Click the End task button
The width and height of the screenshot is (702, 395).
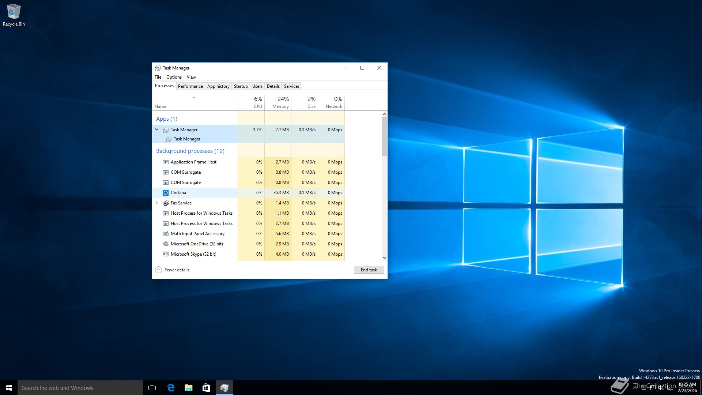[x=369, y=270]
